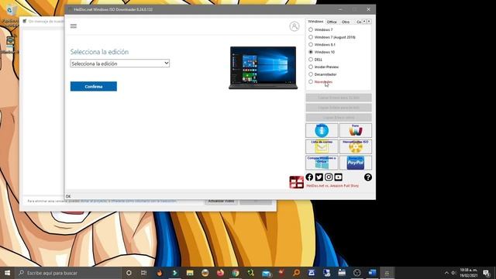Click the red HeiDoc logo icon
Image resolution: width=496 pixels, height=279 pixels.
[x=296, y=182]
